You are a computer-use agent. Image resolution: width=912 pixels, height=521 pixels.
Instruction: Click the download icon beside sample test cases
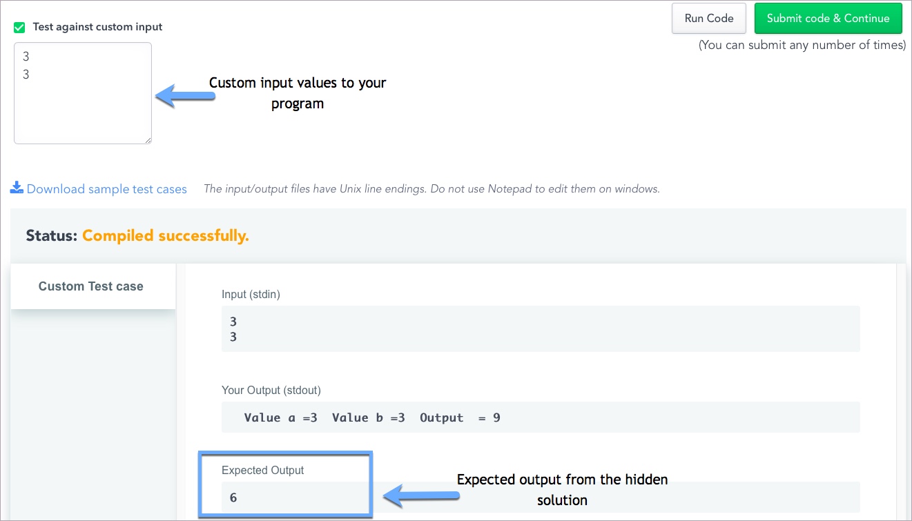pyautogui.click(x=17, y=188)
